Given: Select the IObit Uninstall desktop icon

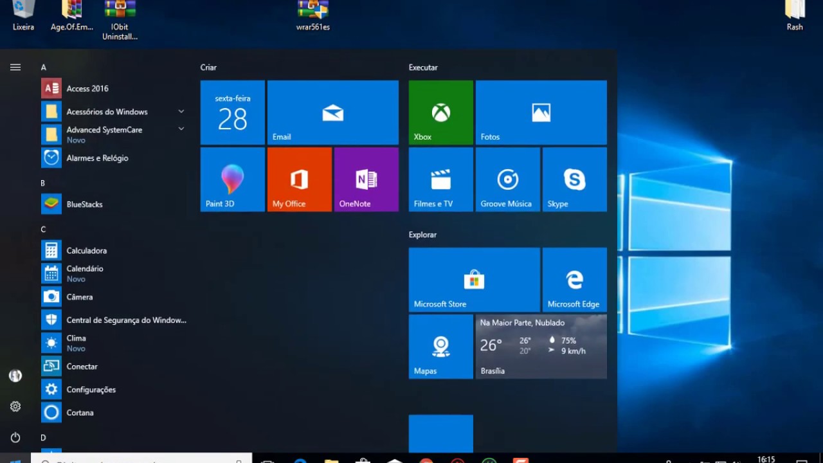Looking at the screenshot, I should (120, 21).
